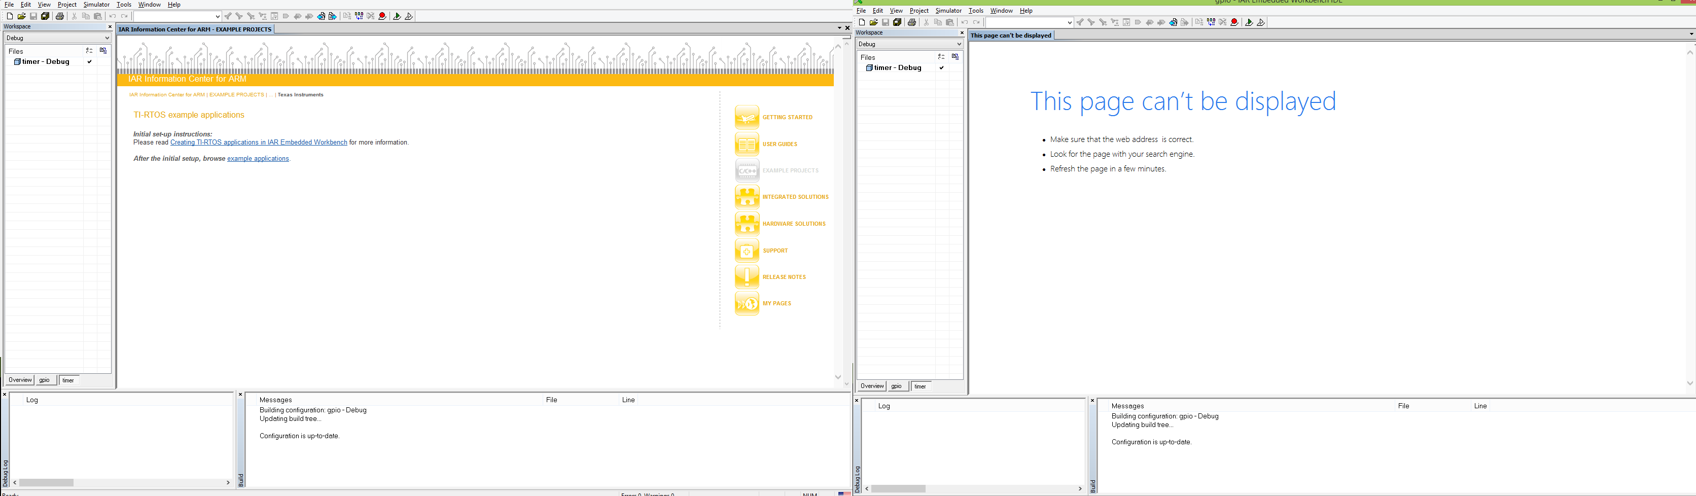This screenshot has height=496, width=1696.
Task: Select 'timer - Debug' project in Information Center window
Action: [x=46, y=62]
